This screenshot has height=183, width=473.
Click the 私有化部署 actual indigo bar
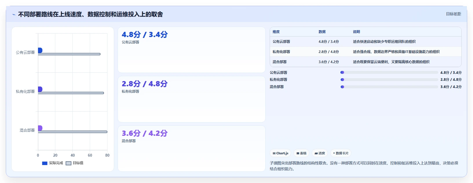pos(40,89)
